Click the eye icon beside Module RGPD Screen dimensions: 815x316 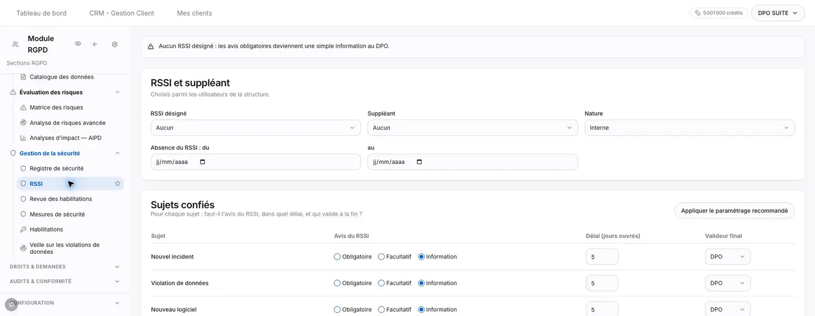click(x=78, y=44)
